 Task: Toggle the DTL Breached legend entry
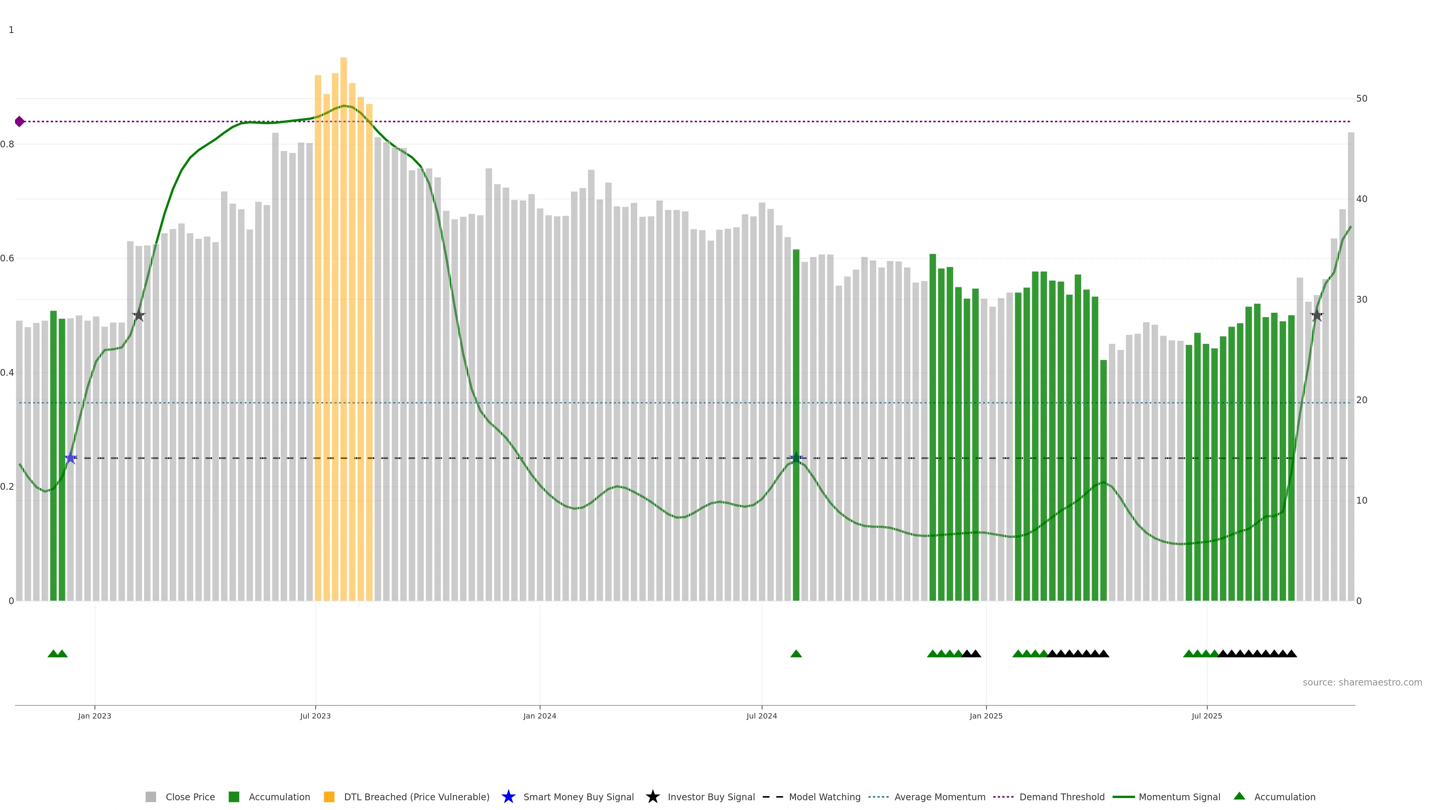point(416,797)
